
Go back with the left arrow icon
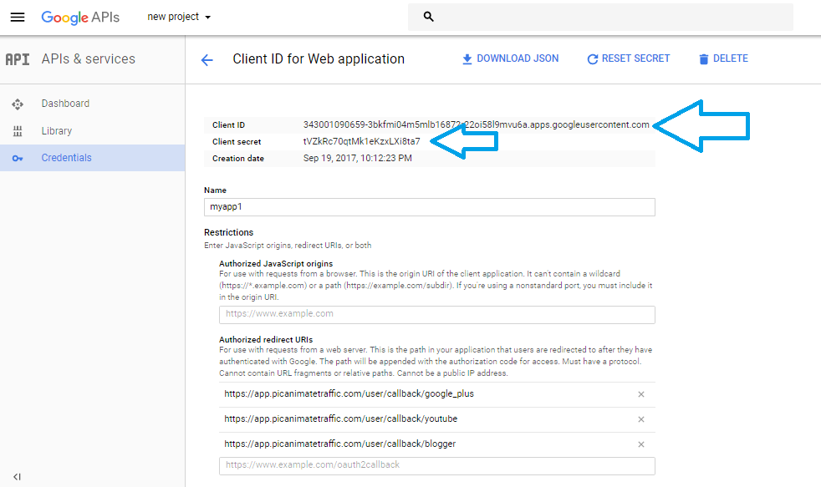pos(207,60)
